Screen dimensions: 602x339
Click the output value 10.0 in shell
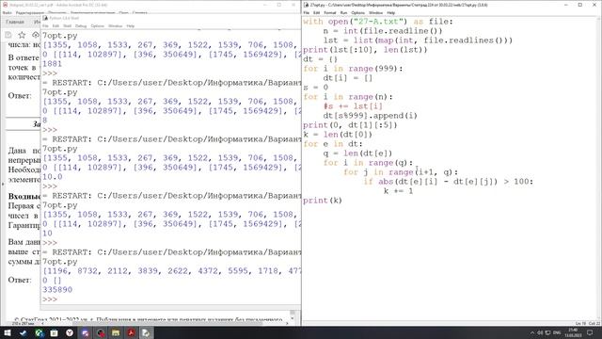click(53, 176)
